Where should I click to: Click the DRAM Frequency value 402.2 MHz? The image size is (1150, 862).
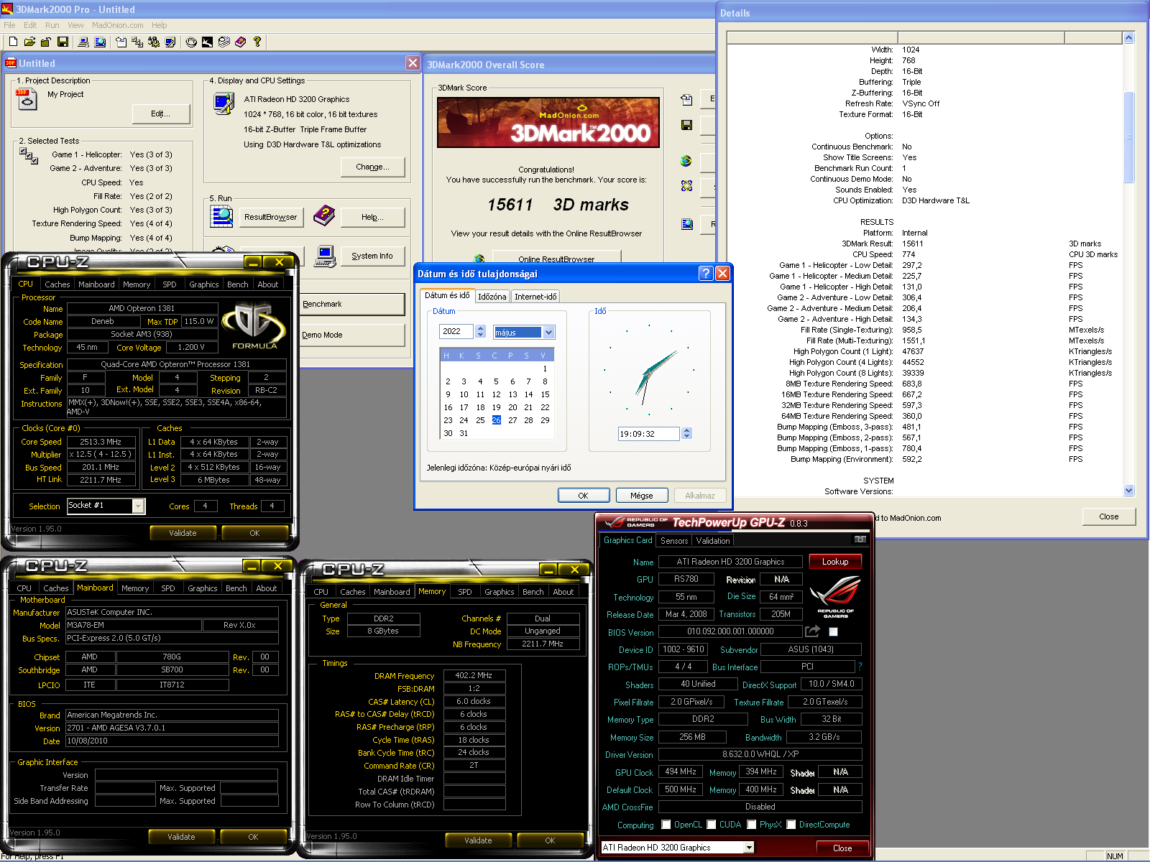(x=474, y=675)
